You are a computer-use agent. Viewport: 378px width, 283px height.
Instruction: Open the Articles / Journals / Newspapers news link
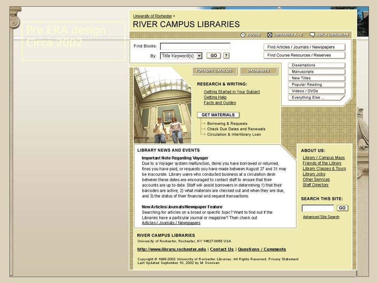(171, 223)
